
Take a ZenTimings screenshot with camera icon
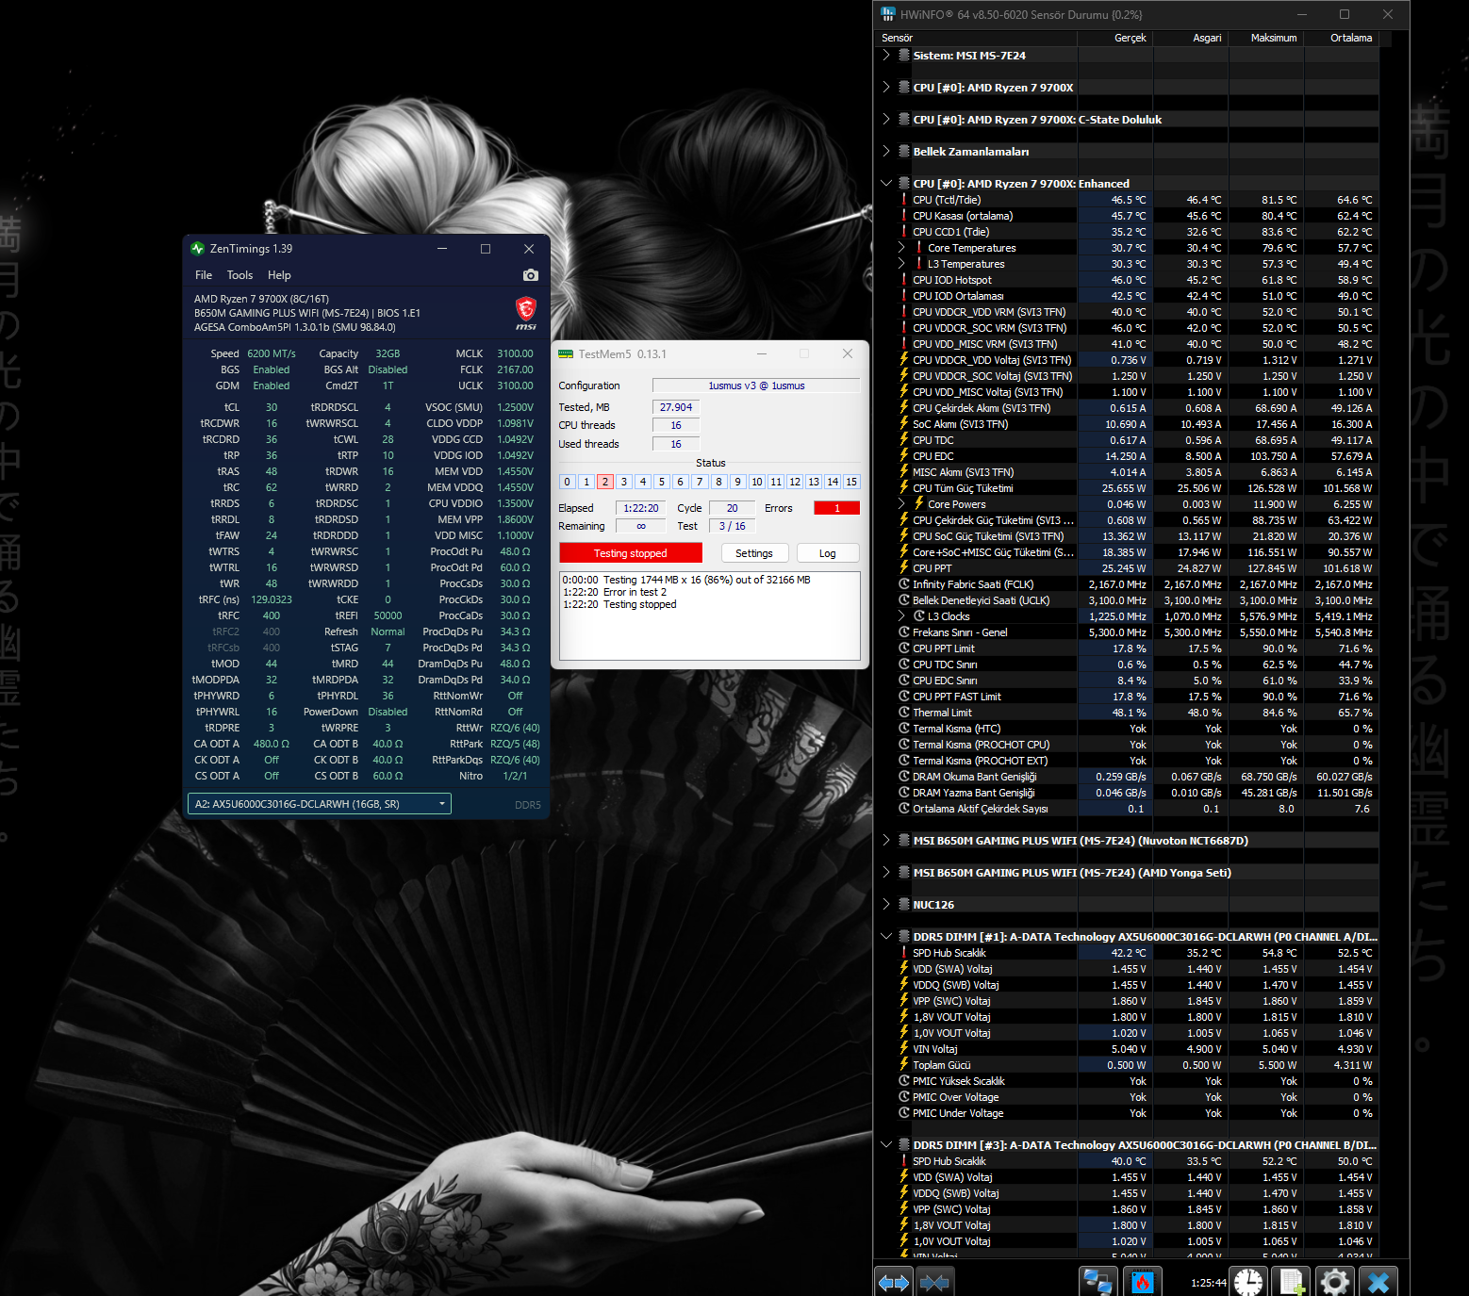pos(531,275)
